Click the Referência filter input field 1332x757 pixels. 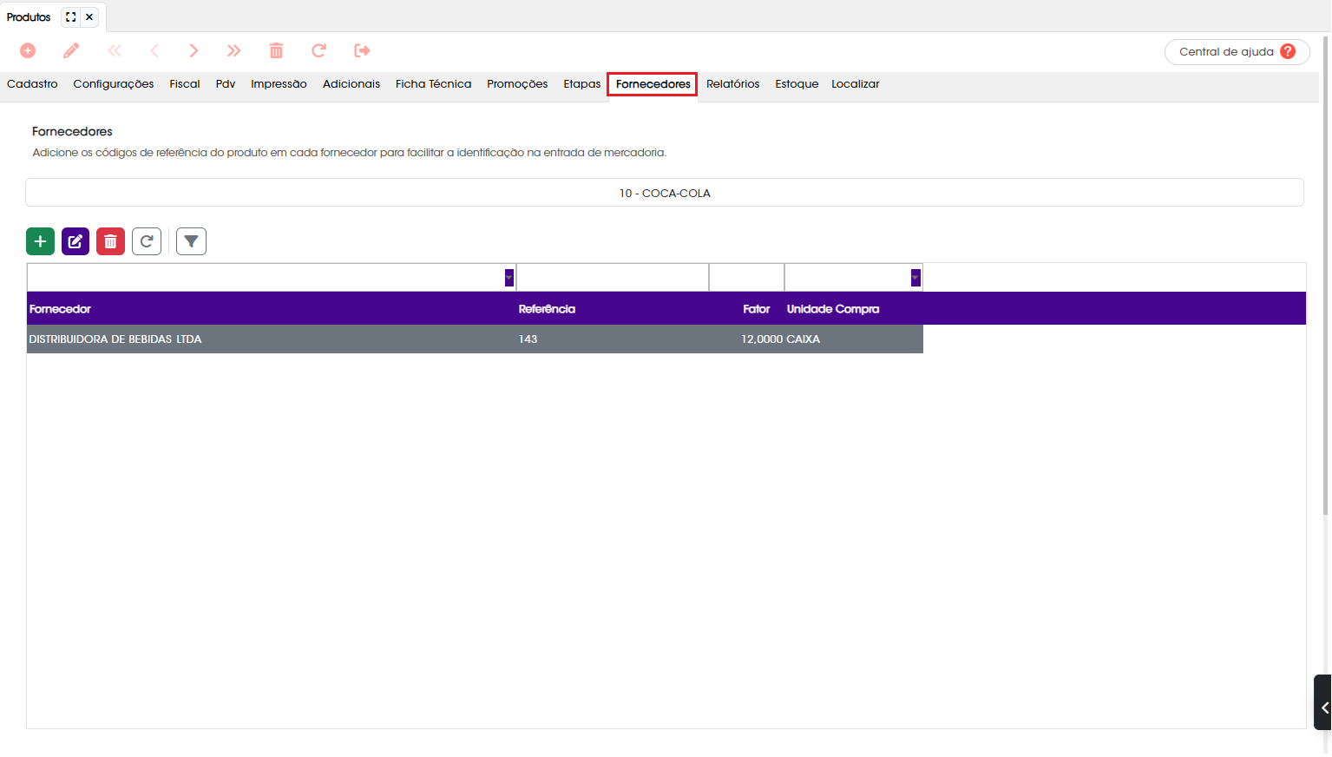point(613,278)
